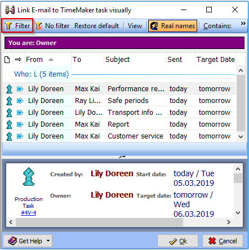The width and height of the screenshot is (249, 250).
Task: Open the Get Help dropdown arrow
Action: click(x=48, y=241)
